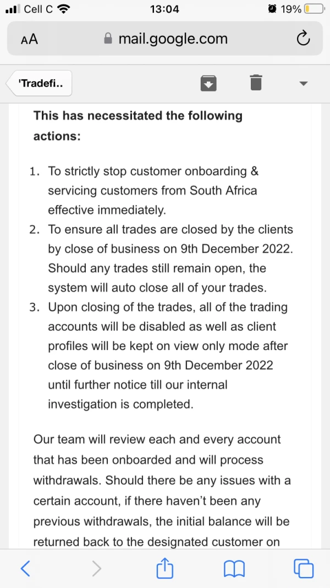Open the Safari share sheet
Viewport: 330px width, 588px height.
pyautogui.click(x=165, y=568)
